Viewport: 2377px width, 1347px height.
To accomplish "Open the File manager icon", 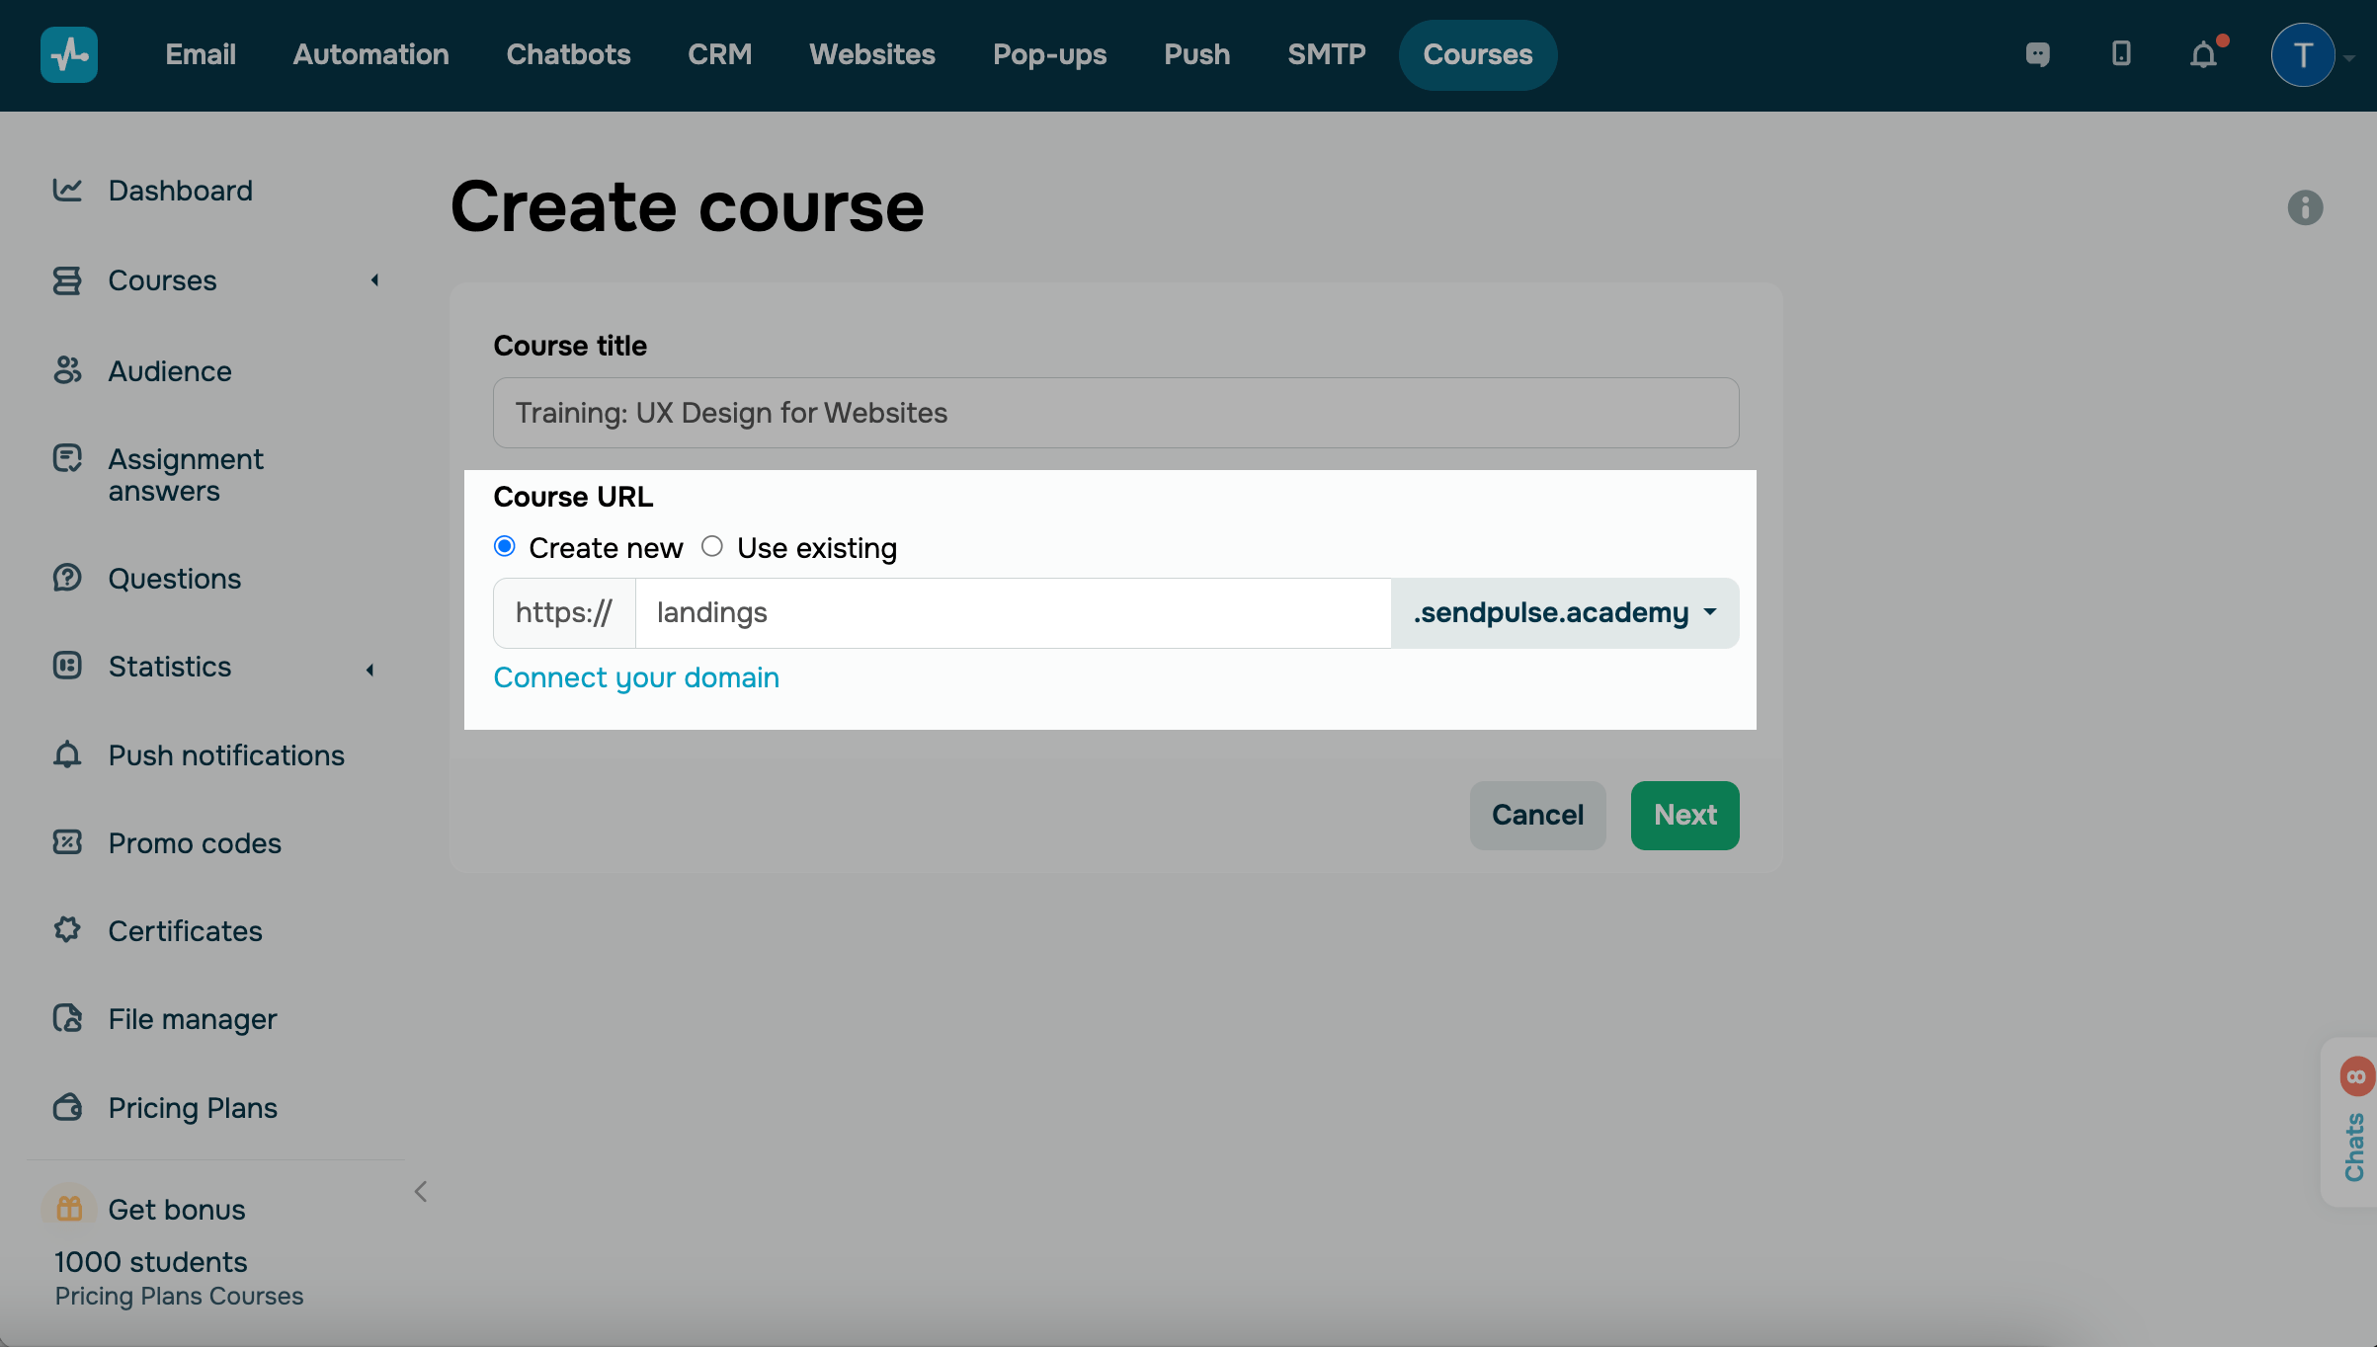I will tap(67, 1018).
